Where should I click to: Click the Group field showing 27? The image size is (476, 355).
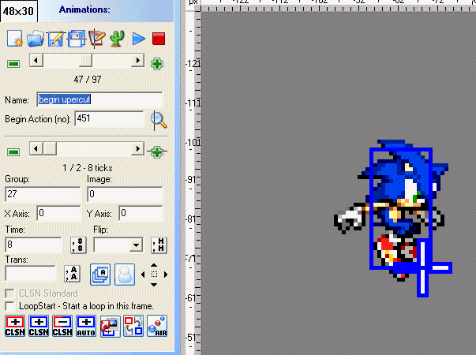43,194
